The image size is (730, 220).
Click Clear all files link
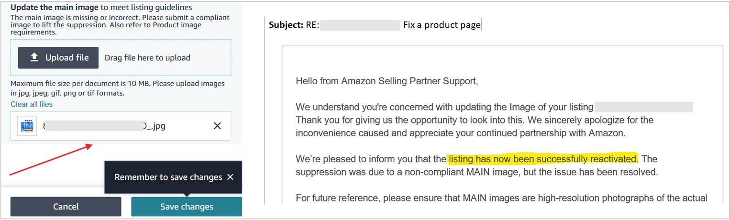[32, 104]
